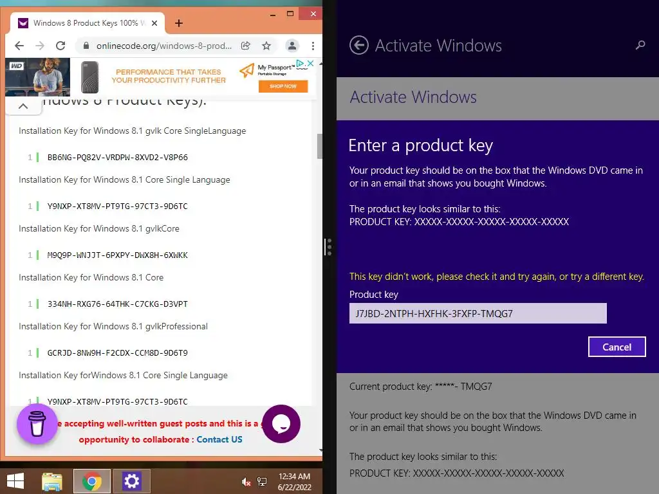This screenshot has height=494, width=659.
Task: Click the Chrome taskbar icon
Action: pyautogui.click(x=92, y=481)
